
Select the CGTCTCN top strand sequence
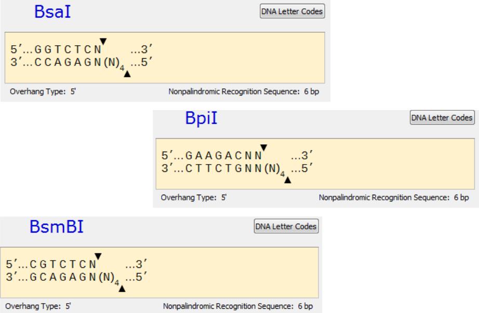(63, 264)
